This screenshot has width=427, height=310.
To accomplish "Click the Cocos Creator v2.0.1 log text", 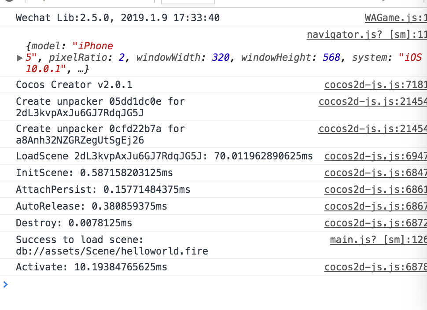I will click(x=74, y=85).
